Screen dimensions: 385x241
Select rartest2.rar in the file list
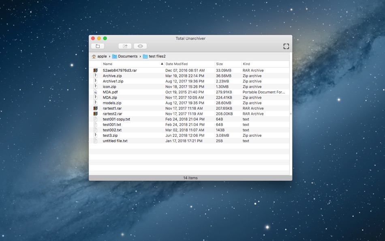(x=112, y=114)
